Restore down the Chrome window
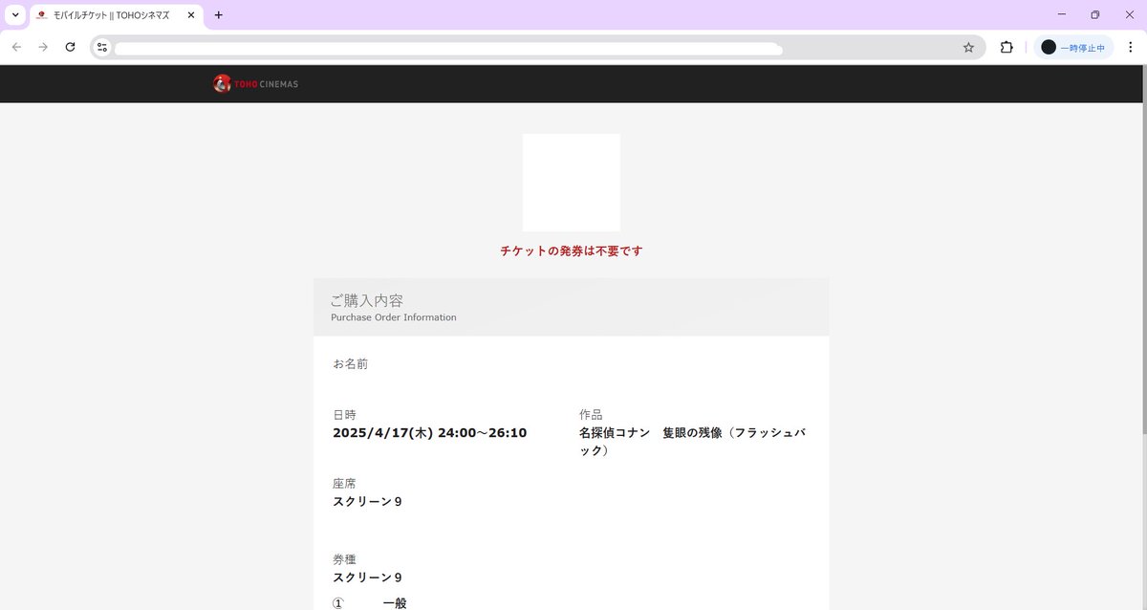This screenshot has height=610, width=1147. [1095, 15]
